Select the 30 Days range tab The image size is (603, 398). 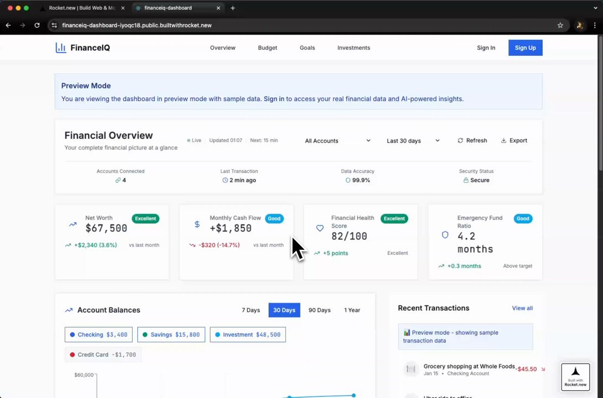(x=284, y=310)
